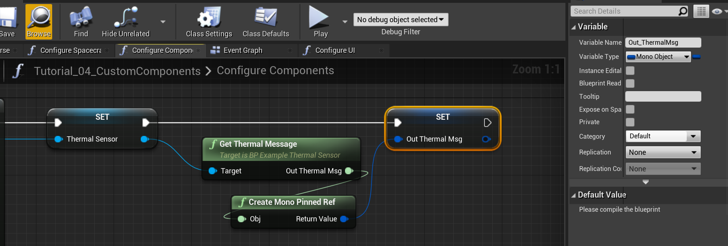728x246 pixels.
Task: Open Class Settings gear icon
Action: [209, 18]
